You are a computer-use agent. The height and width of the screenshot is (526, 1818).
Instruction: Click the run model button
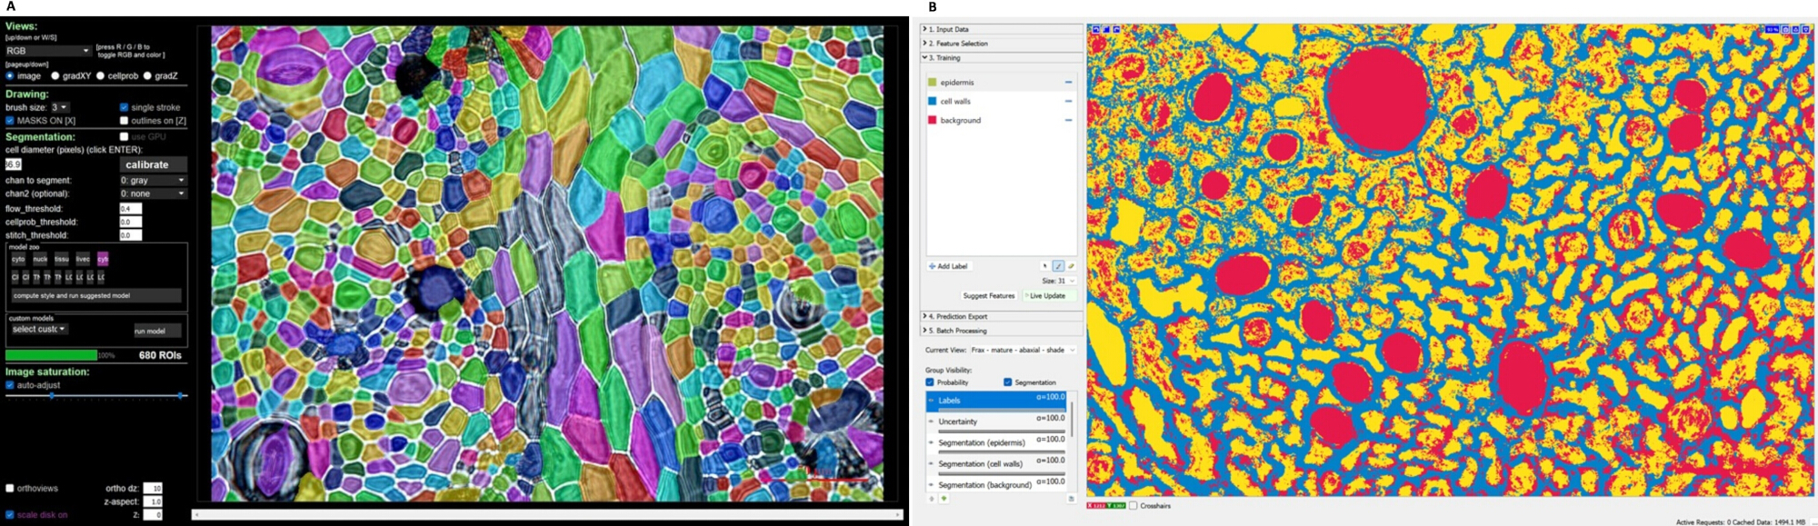click(x=158, y=331)
